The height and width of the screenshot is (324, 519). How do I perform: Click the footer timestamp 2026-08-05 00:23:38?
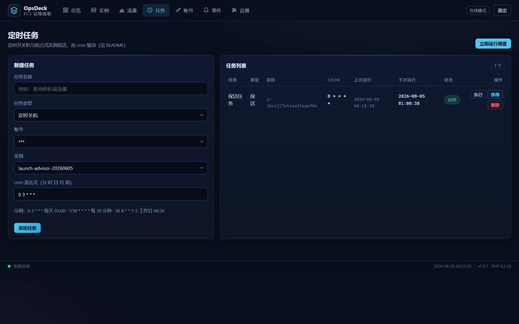coord(452,266)
